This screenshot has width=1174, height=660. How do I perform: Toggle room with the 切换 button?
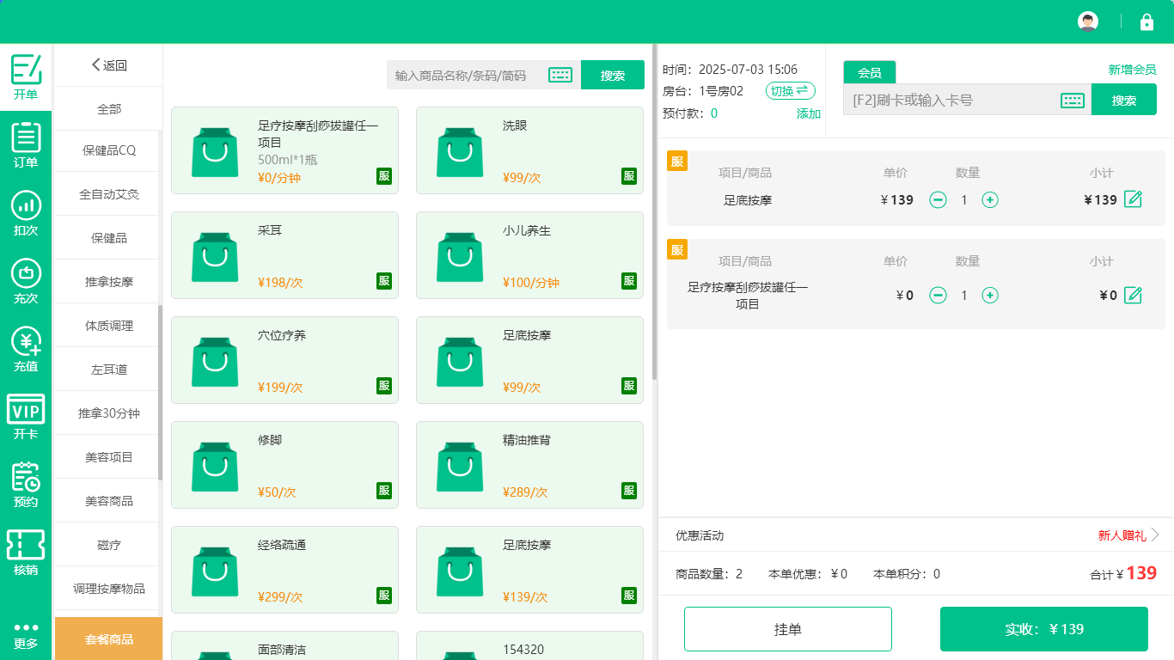tap(790, 91)
